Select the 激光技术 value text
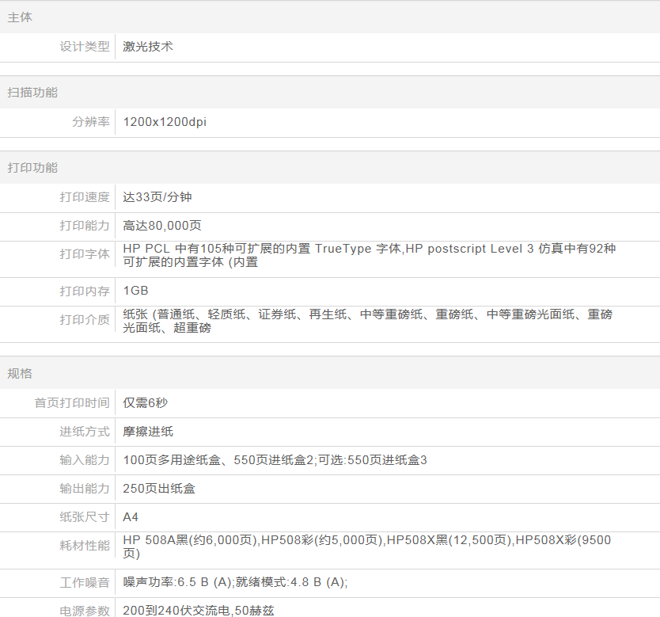Image resolution: width=660 pixels, height=617 pixels. (148, 47)
